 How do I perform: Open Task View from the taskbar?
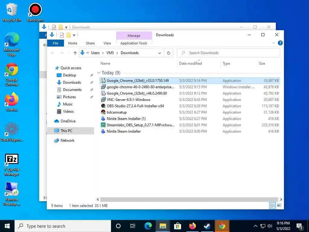(x=133, y=226)
